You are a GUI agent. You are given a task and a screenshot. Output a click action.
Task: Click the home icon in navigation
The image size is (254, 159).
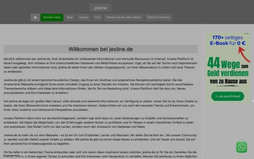coord(35,17)
